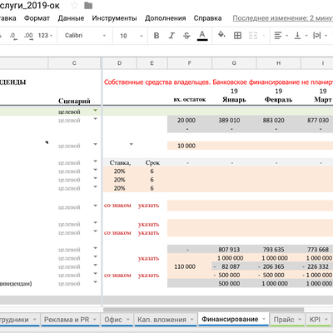
Task: Select column C header
Action: click(x=74, y=63)
